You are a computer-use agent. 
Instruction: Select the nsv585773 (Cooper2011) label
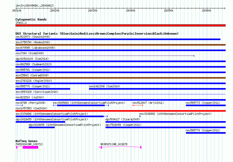(203, 103)
